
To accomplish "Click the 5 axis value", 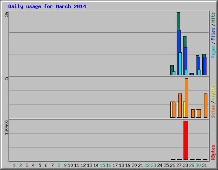I will pyautogui.click(x=6, y=78).
